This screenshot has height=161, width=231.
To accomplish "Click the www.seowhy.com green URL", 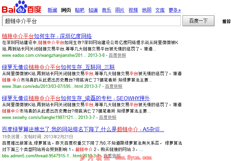I will pos(48,118).
